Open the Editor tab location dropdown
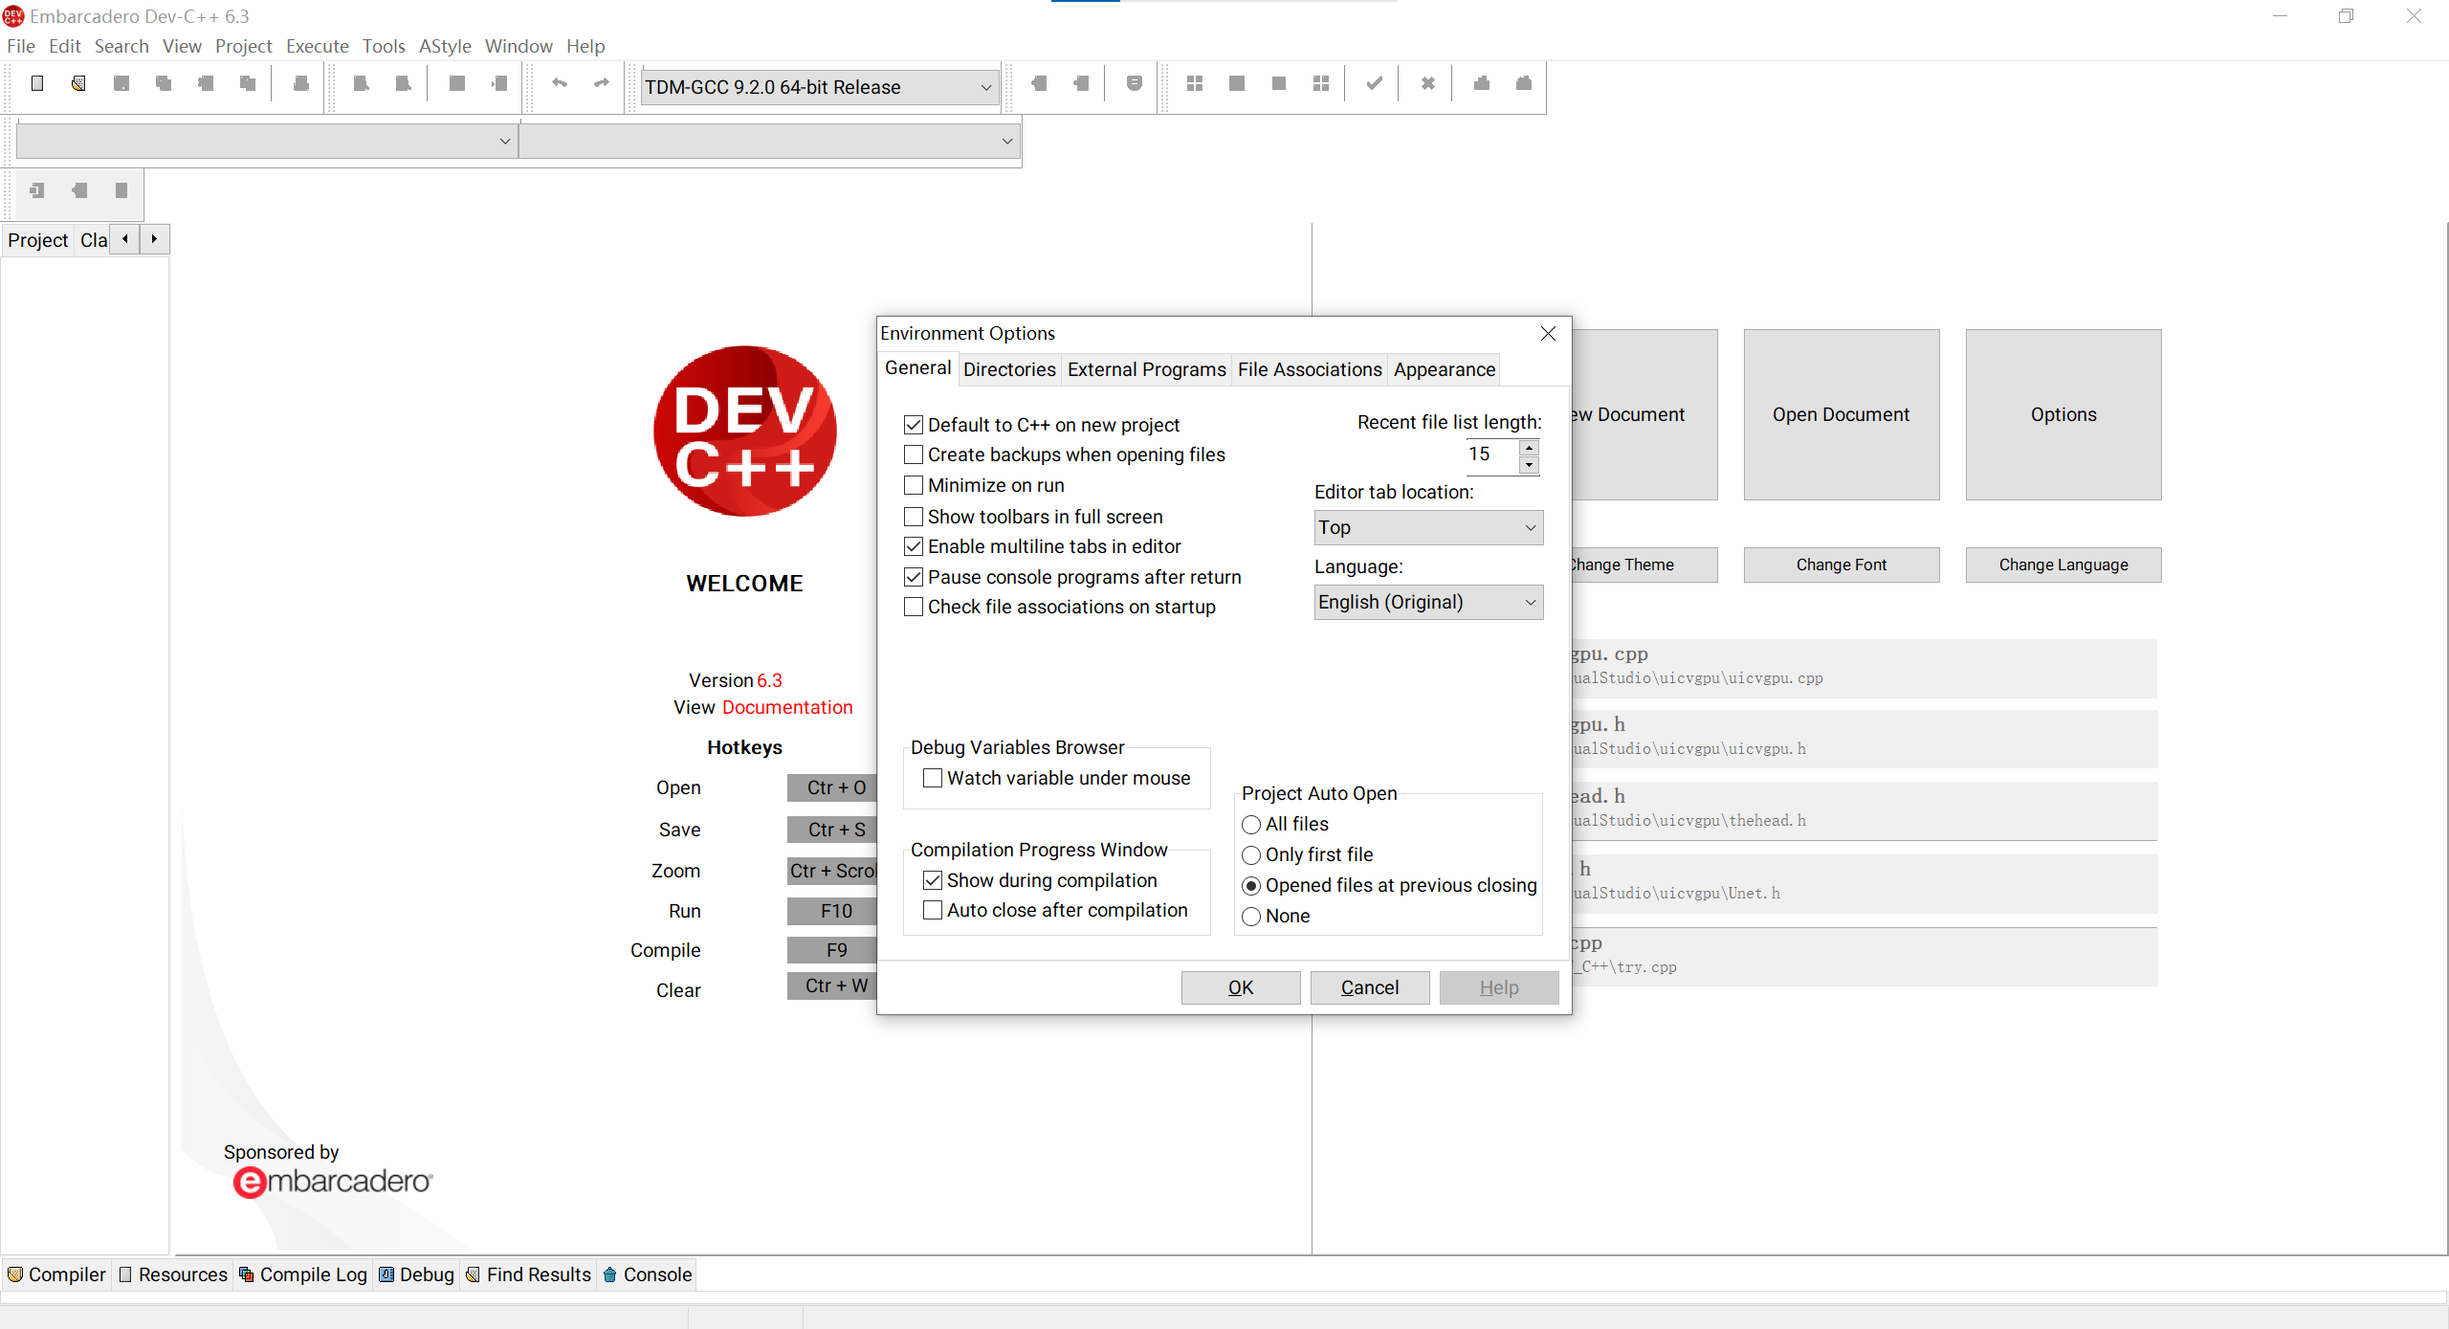Image resolution: width=2449 pixels, height=1329 pixels. pyautogui.click(x=1427, y=527)
